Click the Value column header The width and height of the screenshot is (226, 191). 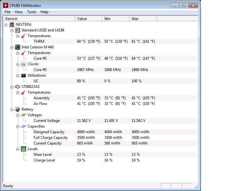pyautogui.click(x=89, y=19)
